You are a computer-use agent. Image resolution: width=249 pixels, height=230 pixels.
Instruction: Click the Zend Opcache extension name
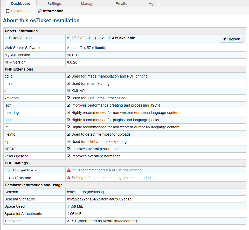[17, 156]
